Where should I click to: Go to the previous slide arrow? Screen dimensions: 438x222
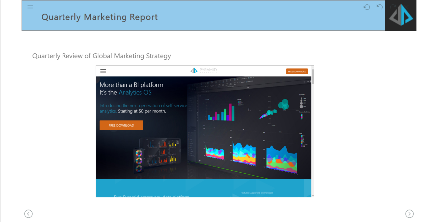29,214
